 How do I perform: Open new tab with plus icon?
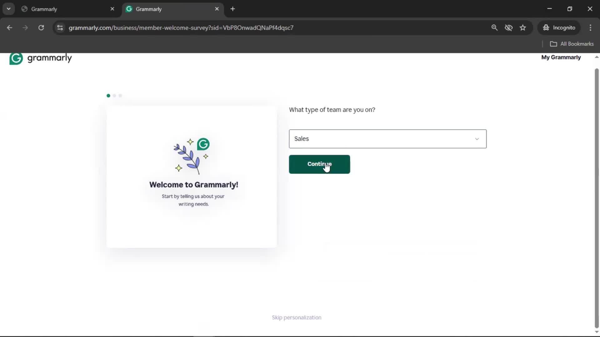tap(232, 9)
